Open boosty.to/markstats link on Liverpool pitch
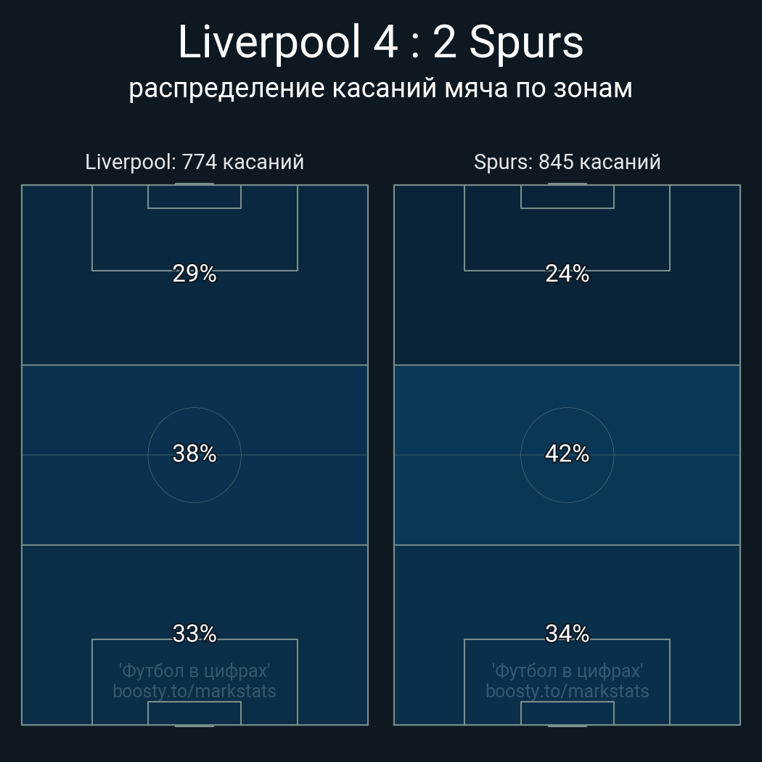The image size is (762, 762). (194, 691)
